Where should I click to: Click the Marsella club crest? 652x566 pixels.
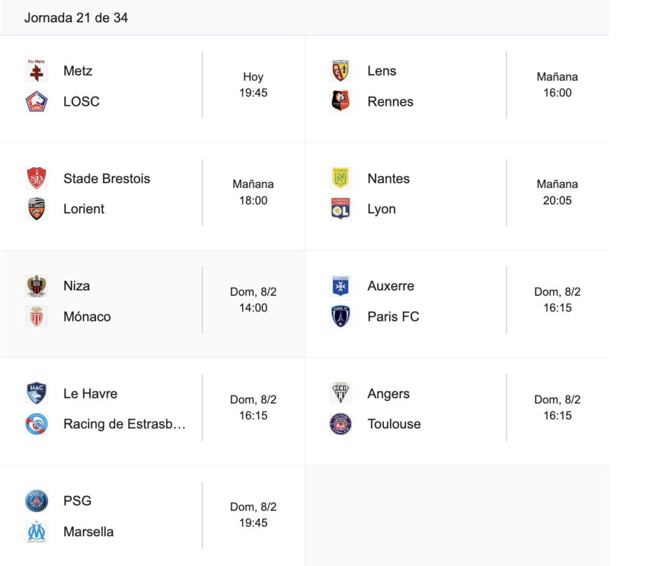tap(36, 532)
